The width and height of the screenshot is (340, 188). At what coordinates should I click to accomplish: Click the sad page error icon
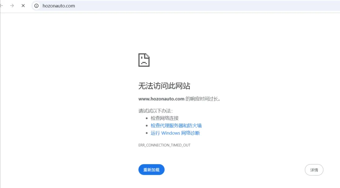(x=144, y=60)
